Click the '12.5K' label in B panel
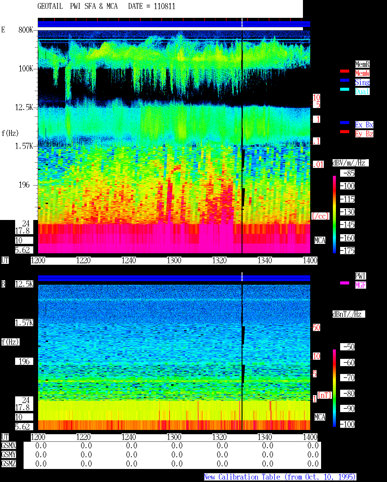The image size is (387, 482). point(24,284)
